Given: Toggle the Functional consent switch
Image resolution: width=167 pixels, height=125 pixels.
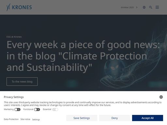Looking at the screenshot, I should click(x=37, y=109).
